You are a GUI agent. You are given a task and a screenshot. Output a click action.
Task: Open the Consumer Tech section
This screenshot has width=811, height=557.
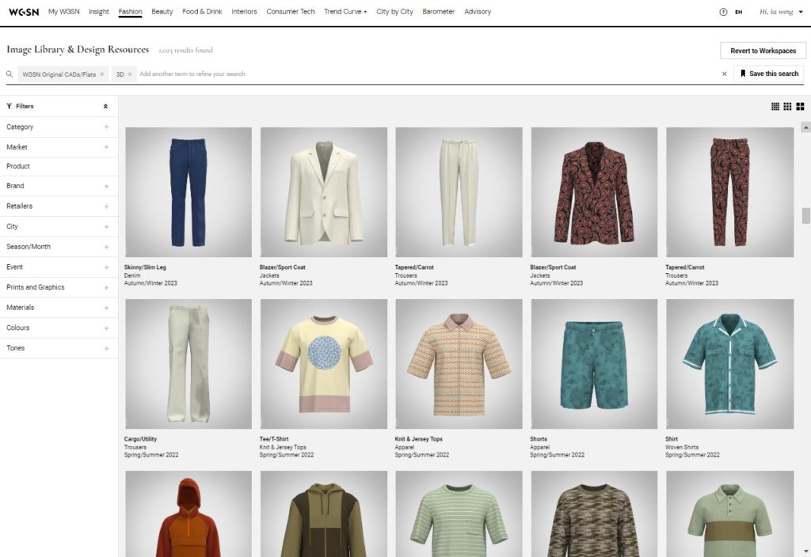tap(290, 11)
